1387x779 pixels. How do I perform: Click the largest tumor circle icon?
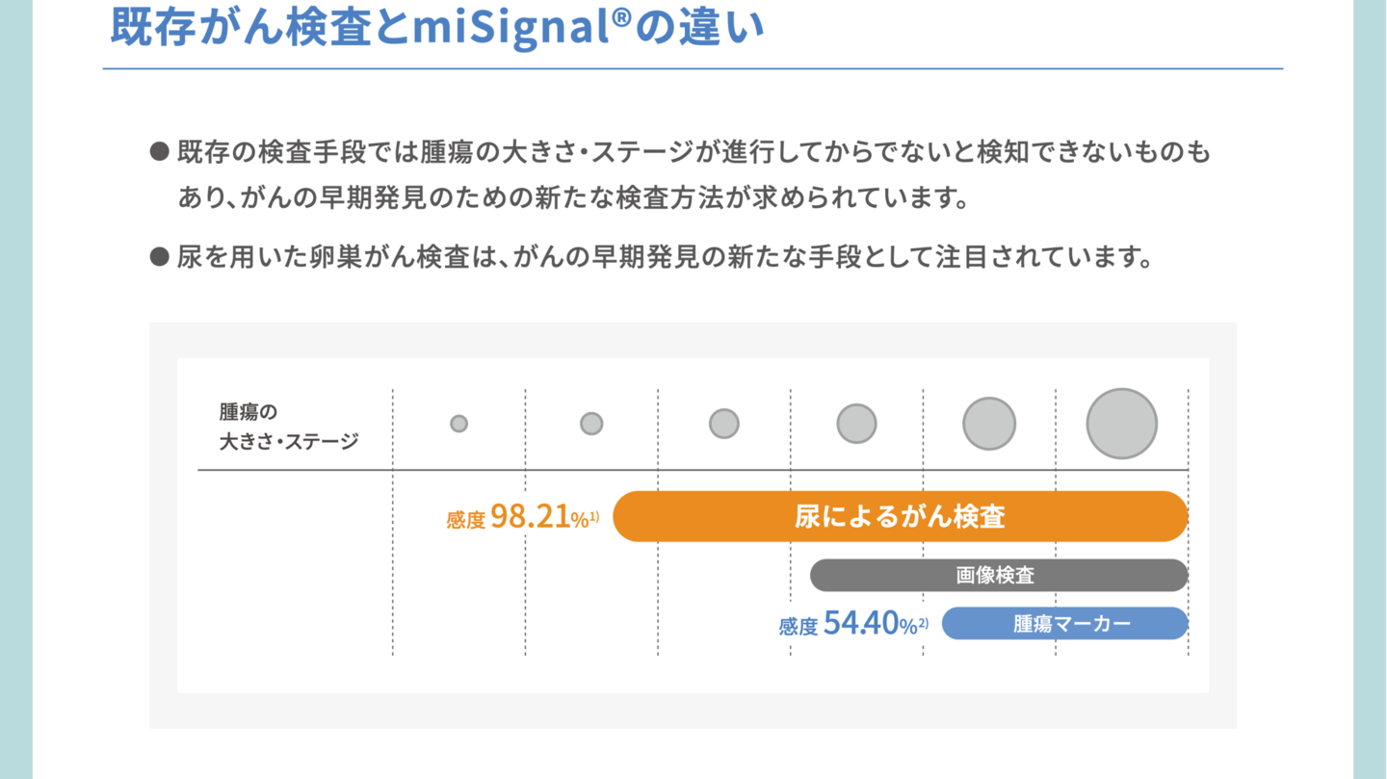point(1122,424)
